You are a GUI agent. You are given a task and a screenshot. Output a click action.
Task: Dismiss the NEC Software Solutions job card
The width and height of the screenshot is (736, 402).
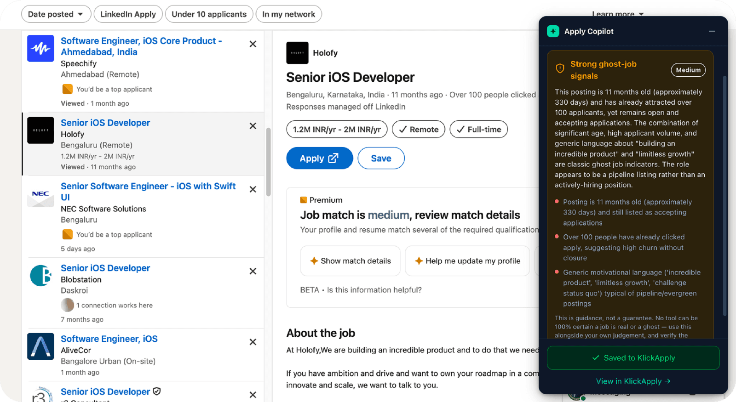(253, 189)
